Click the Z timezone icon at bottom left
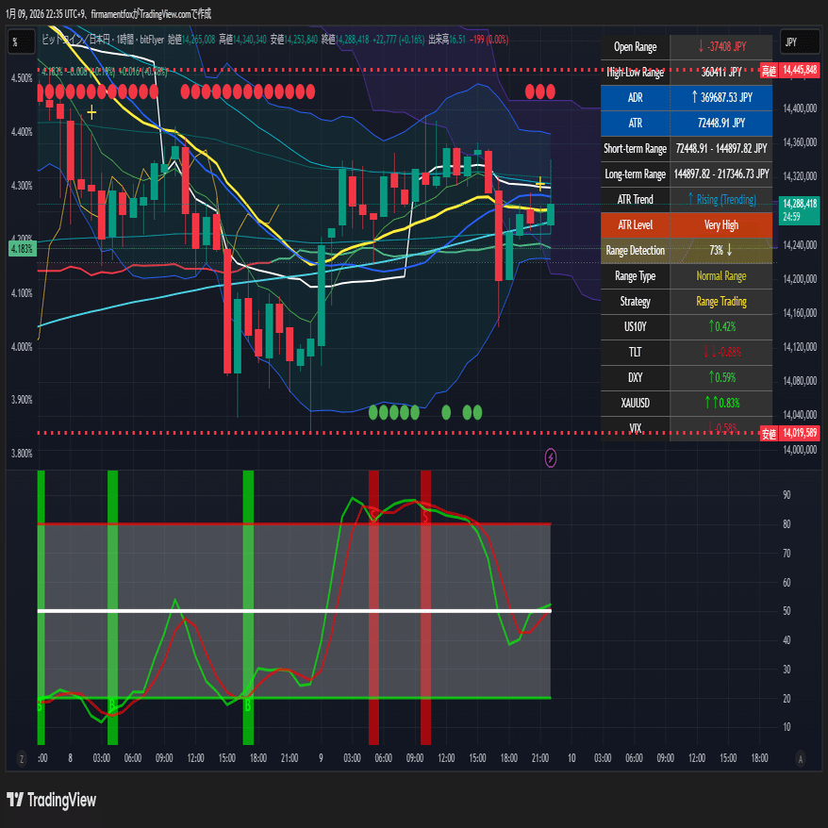Viewport: 828px width, 828px height. pos(22,759)
